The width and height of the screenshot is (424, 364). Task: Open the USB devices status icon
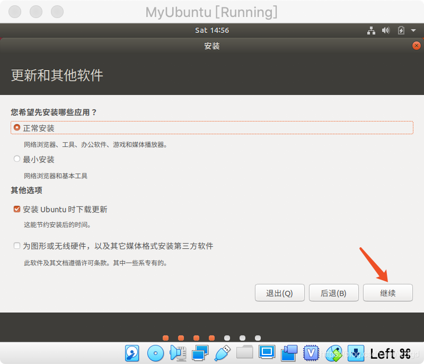(x=223, y=353)
